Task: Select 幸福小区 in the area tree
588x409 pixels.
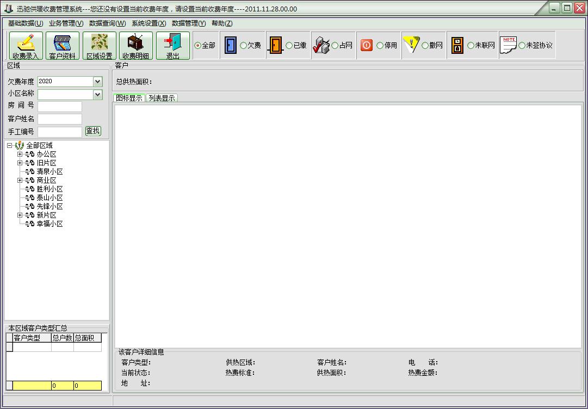Action: pos(49,224)
